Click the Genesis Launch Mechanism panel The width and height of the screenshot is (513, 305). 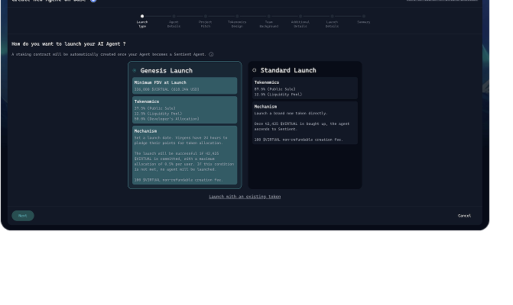click(x=184, y=156)
